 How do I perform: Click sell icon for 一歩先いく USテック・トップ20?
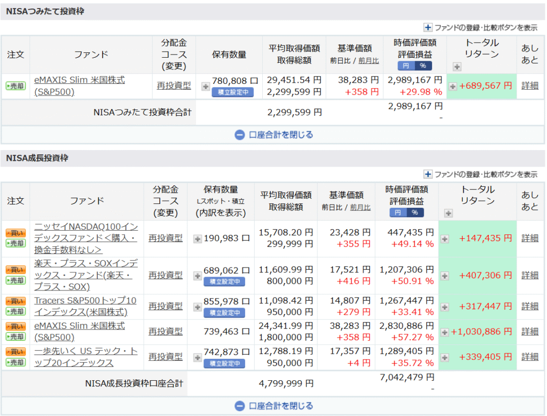click(x=15, y=362)
